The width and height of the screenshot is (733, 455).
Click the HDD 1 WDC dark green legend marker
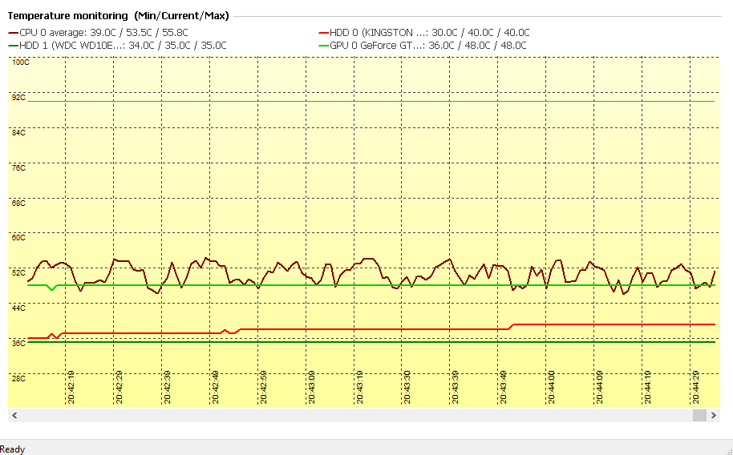click(13, 46)
